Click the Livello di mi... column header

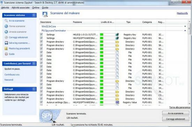coord(108,22)
